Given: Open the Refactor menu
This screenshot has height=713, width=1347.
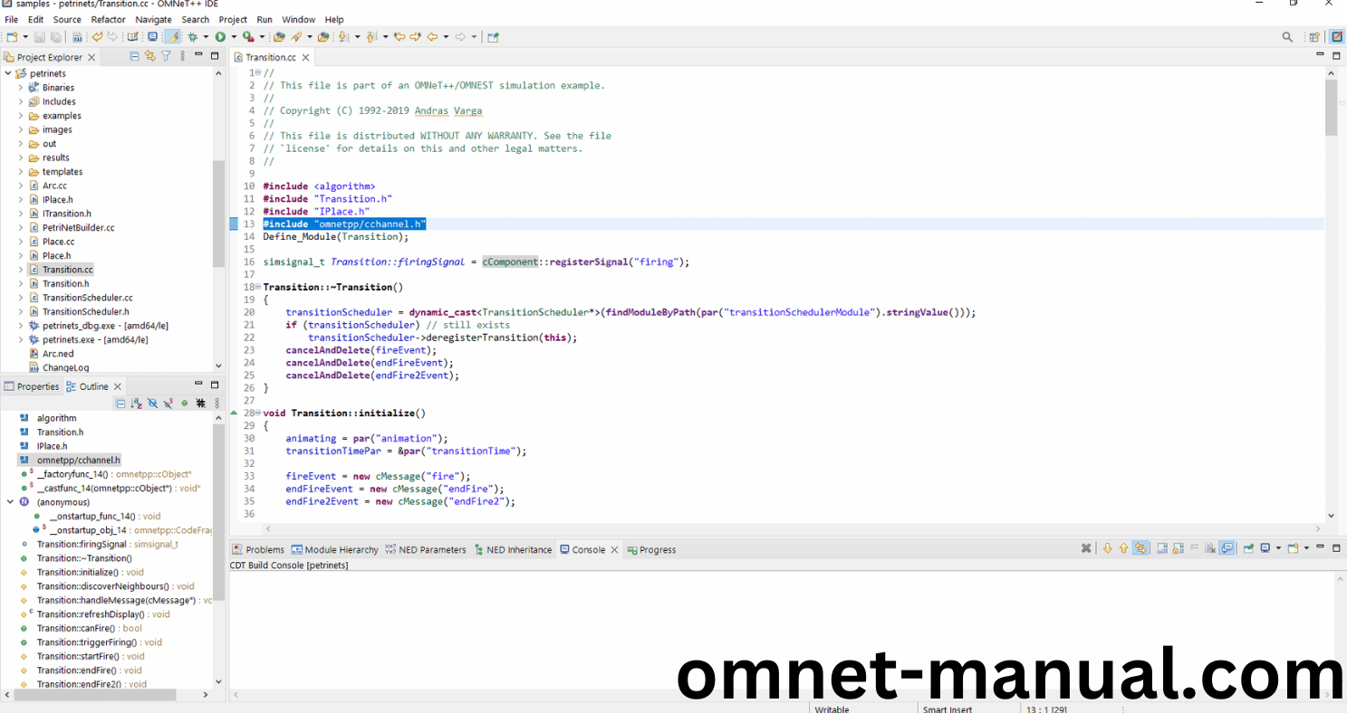Looking at the screenshot, I should tap(108, 19).
